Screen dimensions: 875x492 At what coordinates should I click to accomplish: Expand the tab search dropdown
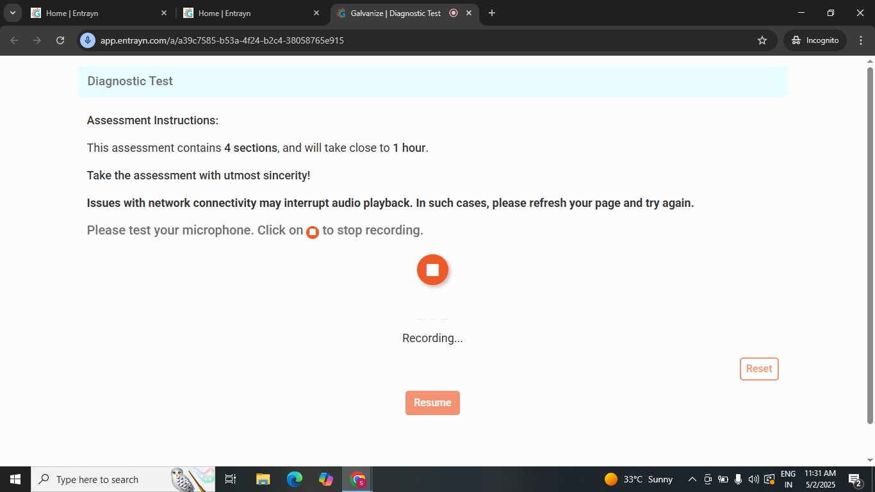(x=12, y=13)
